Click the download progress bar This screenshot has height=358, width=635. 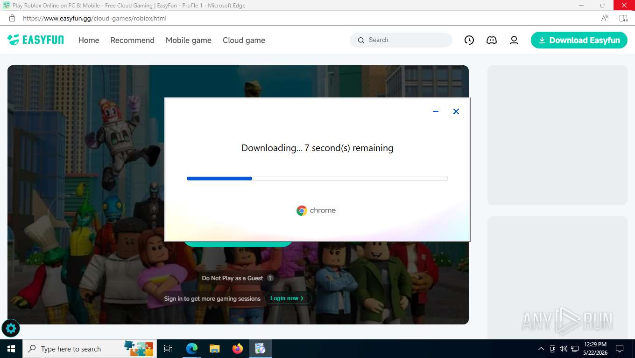(x=317, y=179)
